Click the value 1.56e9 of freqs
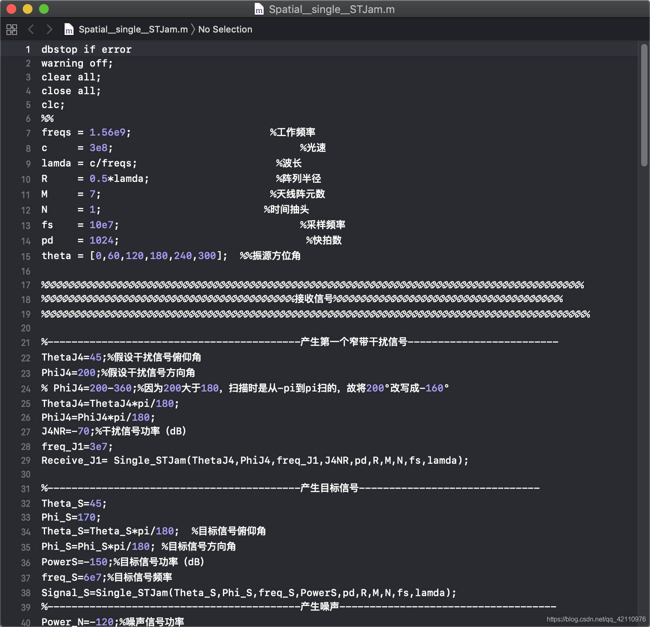Viewport: 650px width, 627px height. [107, 132]
